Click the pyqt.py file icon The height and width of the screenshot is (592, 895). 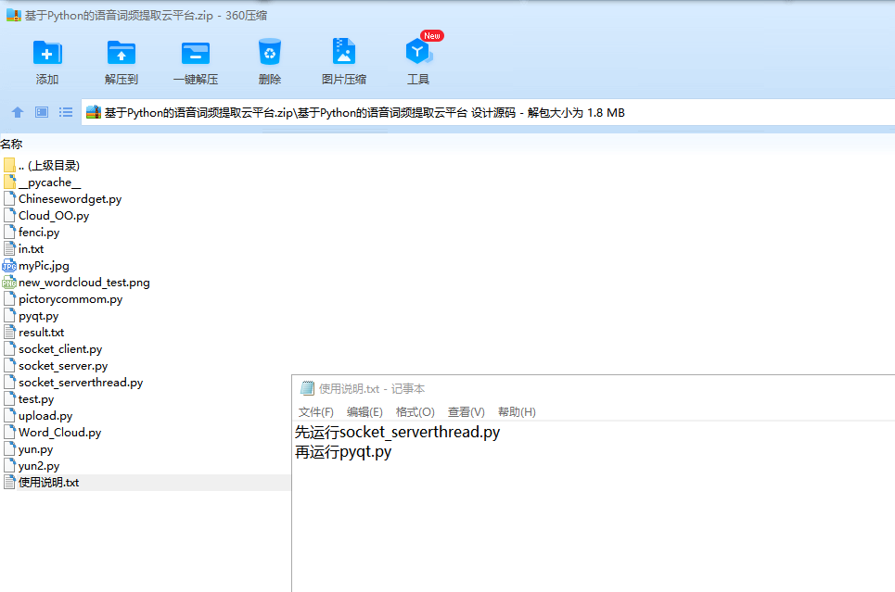9,315
